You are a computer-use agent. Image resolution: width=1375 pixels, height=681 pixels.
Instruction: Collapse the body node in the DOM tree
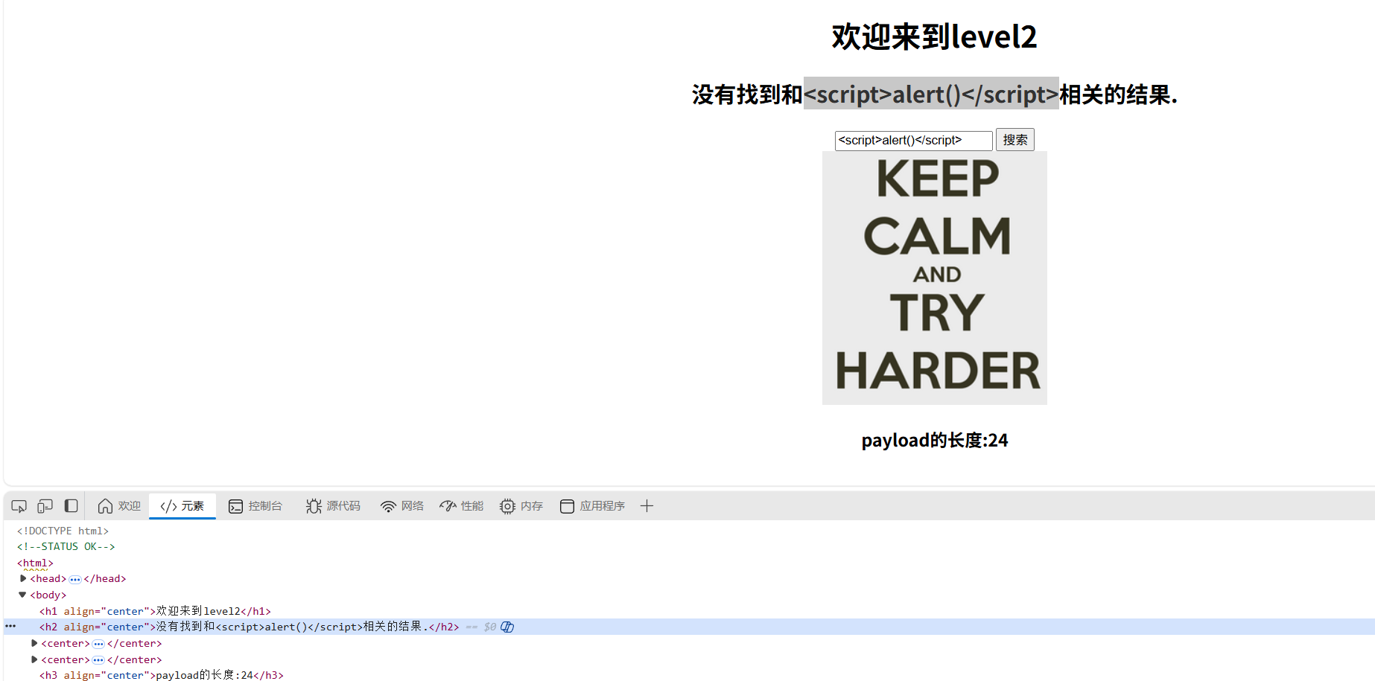click(x=23, y=595)
